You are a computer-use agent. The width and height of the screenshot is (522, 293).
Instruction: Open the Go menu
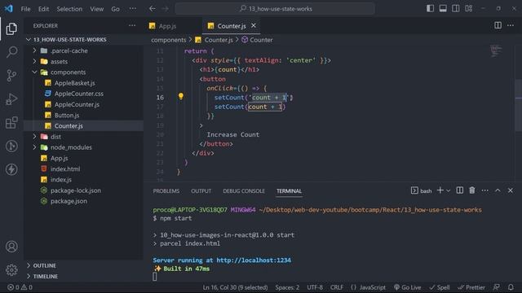click(x=115, y=9)
